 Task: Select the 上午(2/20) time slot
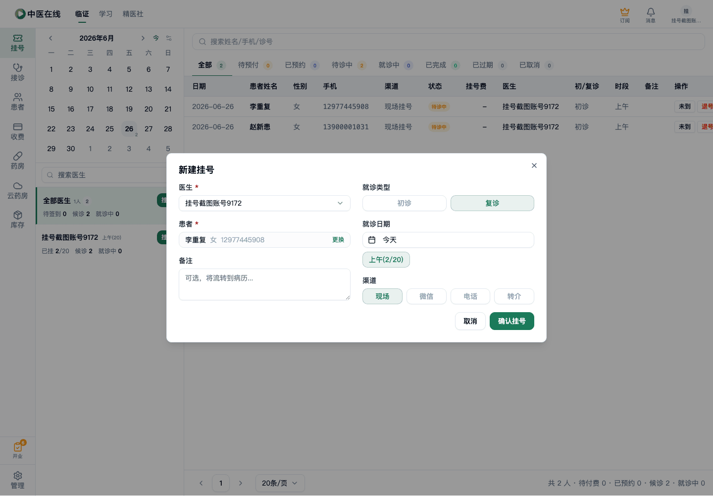(x=386, y=260)
